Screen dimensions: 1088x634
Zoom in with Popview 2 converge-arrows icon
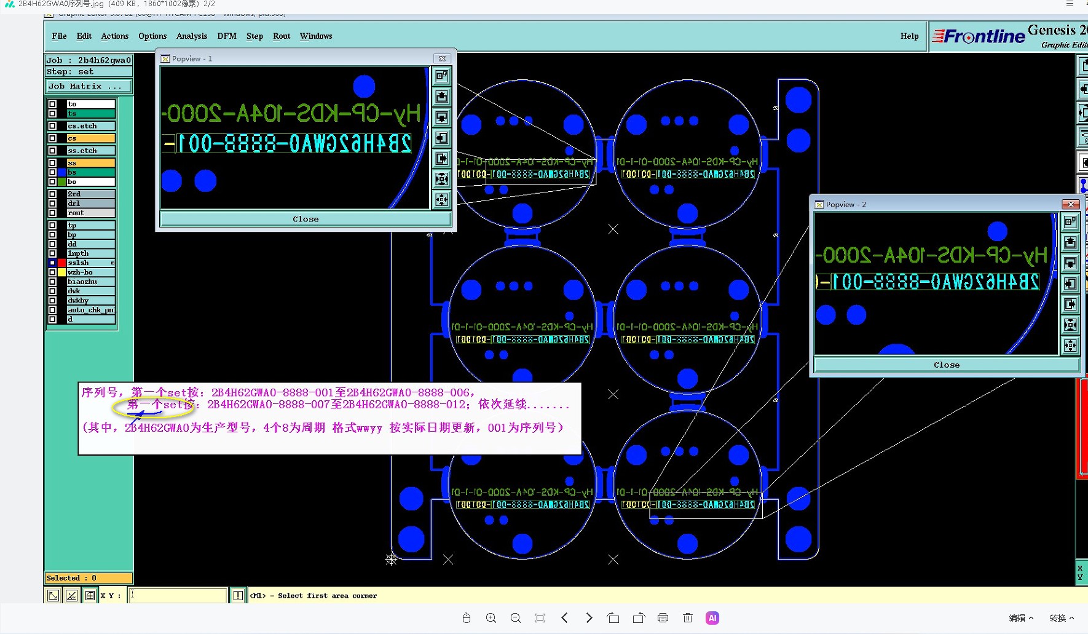coord(1070,325)
